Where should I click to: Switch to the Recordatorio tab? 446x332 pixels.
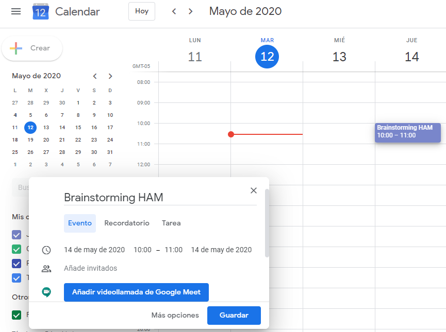point(127,223)
